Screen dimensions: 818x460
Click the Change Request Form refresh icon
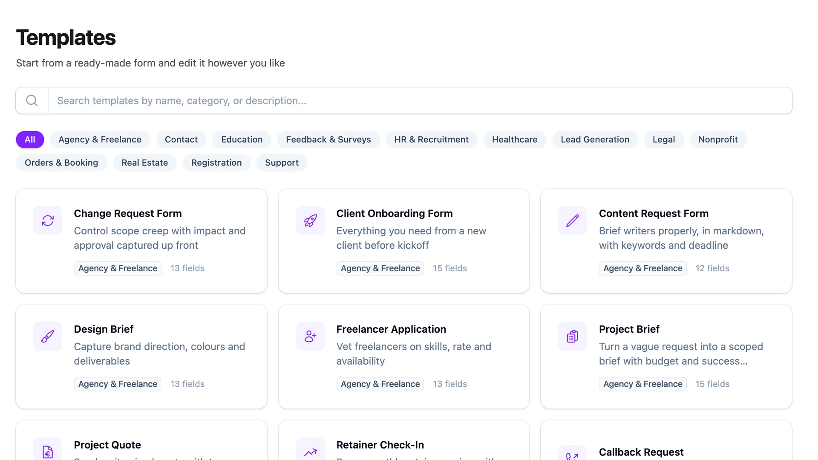pyautogui.click(x=48, y=221)
